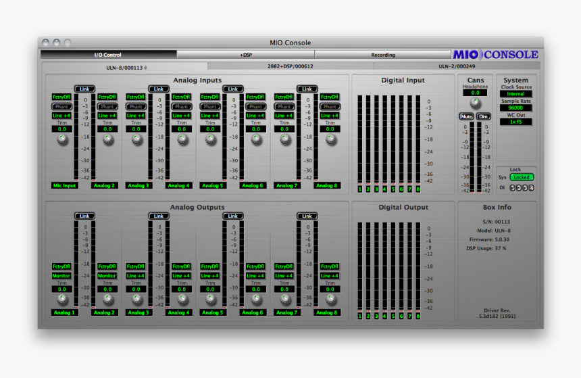Click the Analog 5 input trim knob
581x378 pixels.
[211, 140]
